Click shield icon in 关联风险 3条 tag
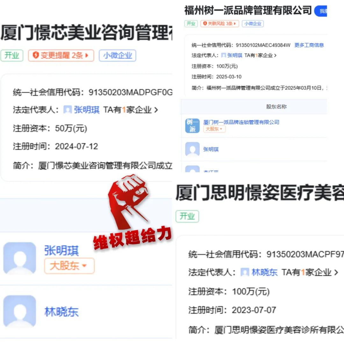The width and height of the screenshot is (344, 344). [x=205, y=23]
